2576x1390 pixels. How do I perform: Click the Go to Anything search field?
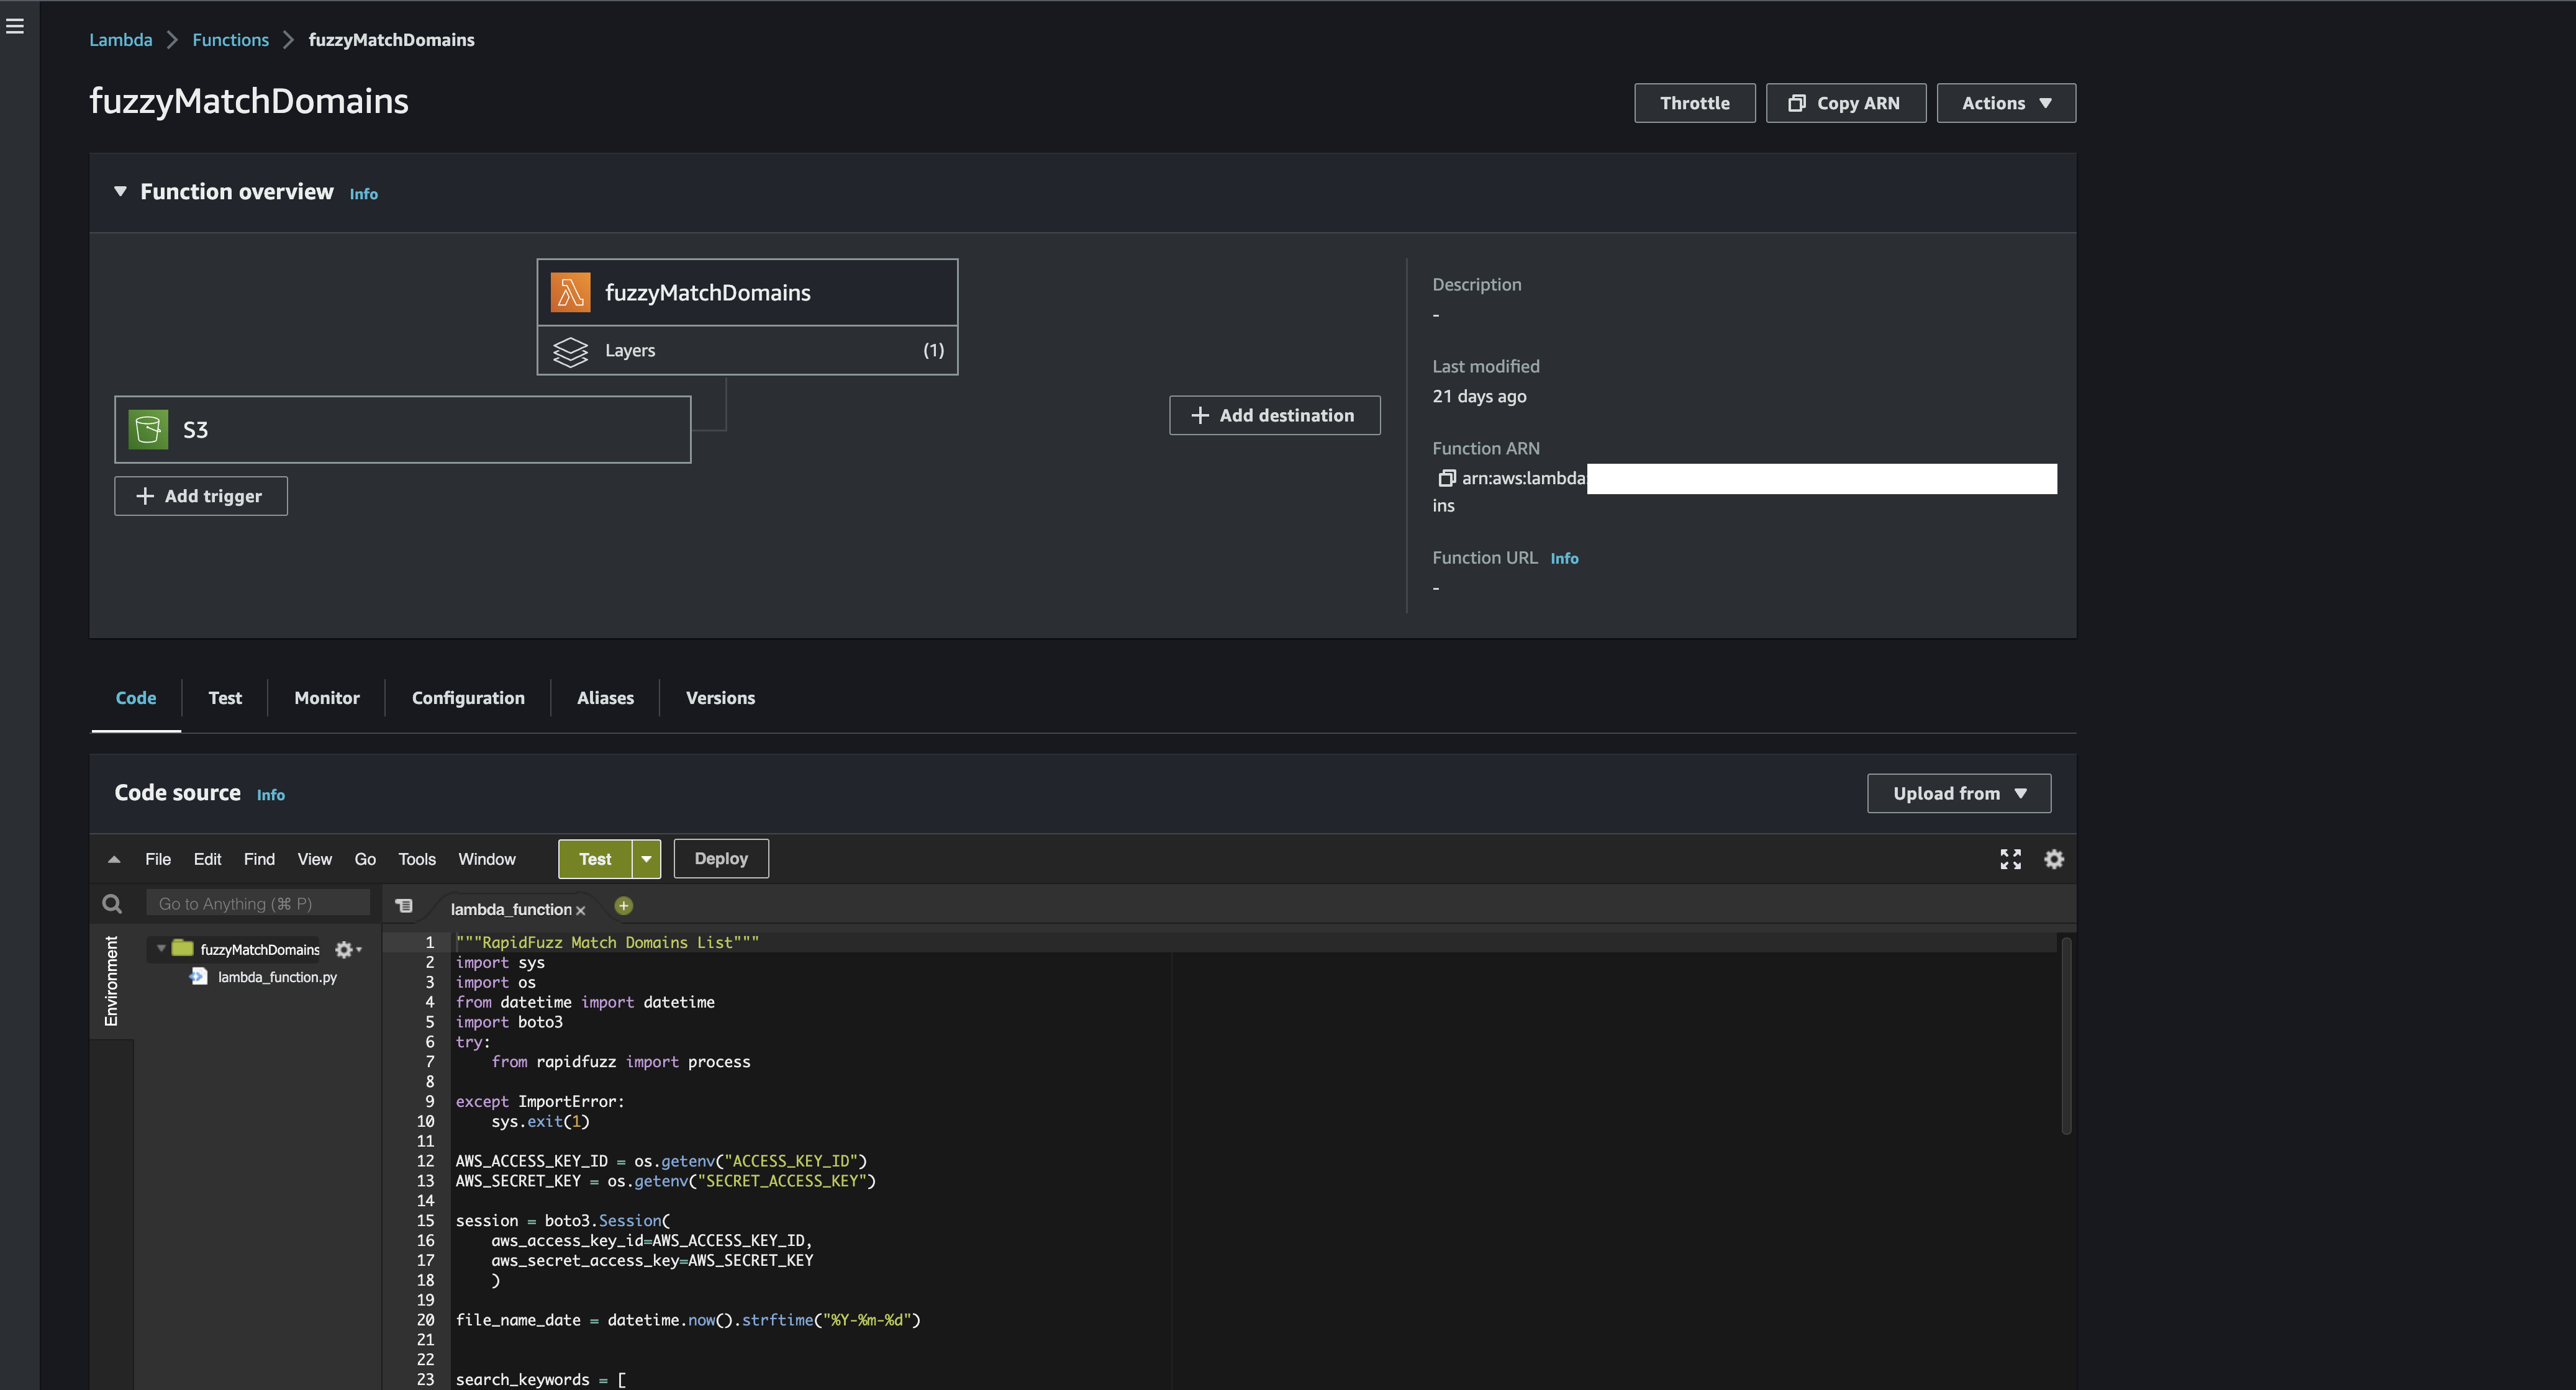[258, 904]
